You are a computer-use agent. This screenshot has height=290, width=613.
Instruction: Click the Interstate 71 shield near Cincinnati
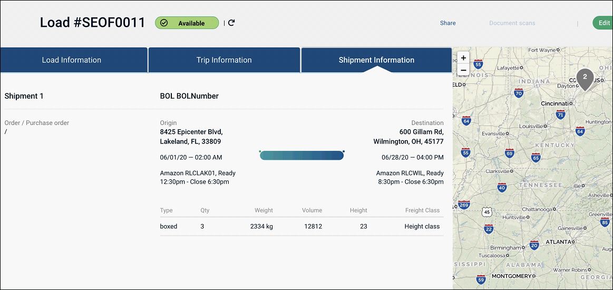tap(560, 115)
